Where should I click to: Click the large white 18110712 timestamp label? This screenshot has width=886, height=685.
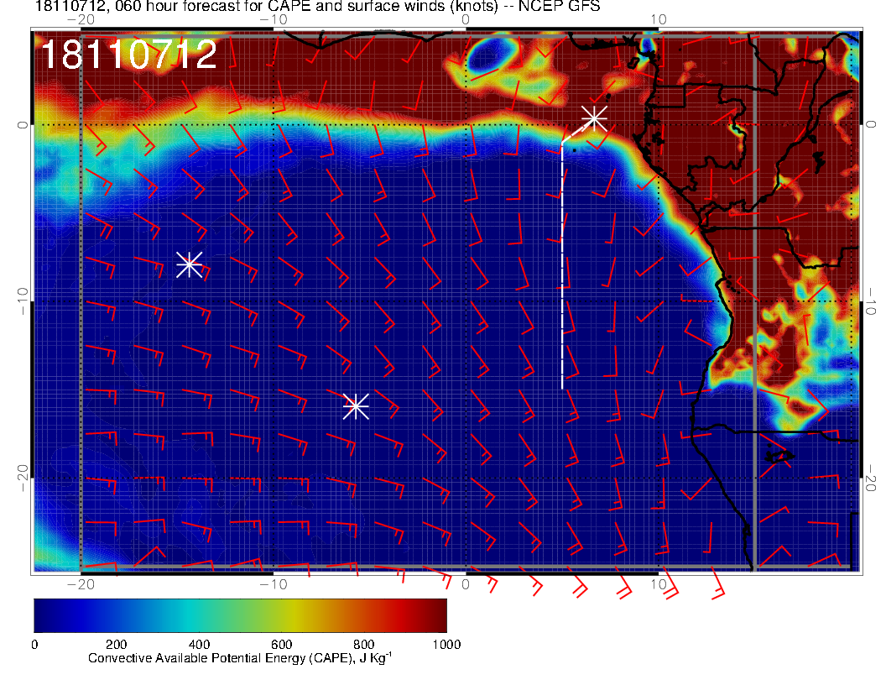click(x=129, y=55)
